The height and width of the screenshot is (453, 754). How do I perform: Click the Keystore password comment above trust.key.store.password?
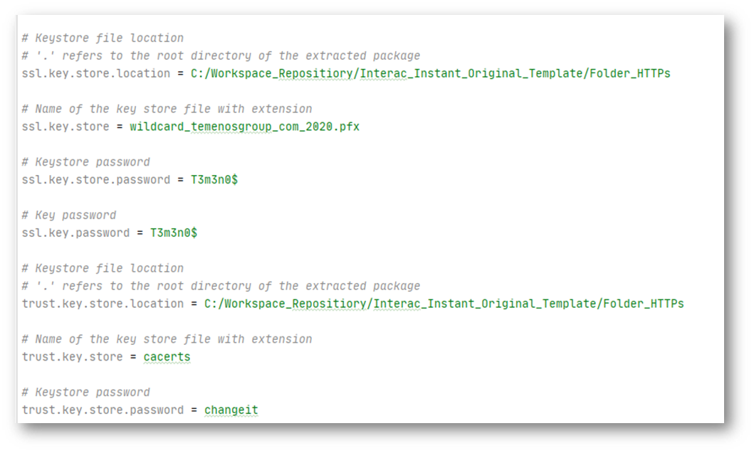click(x=85, y=393)
